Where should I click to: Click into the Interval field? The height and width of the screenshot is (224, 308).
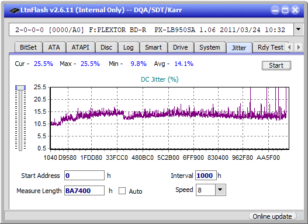coord(206,176)
